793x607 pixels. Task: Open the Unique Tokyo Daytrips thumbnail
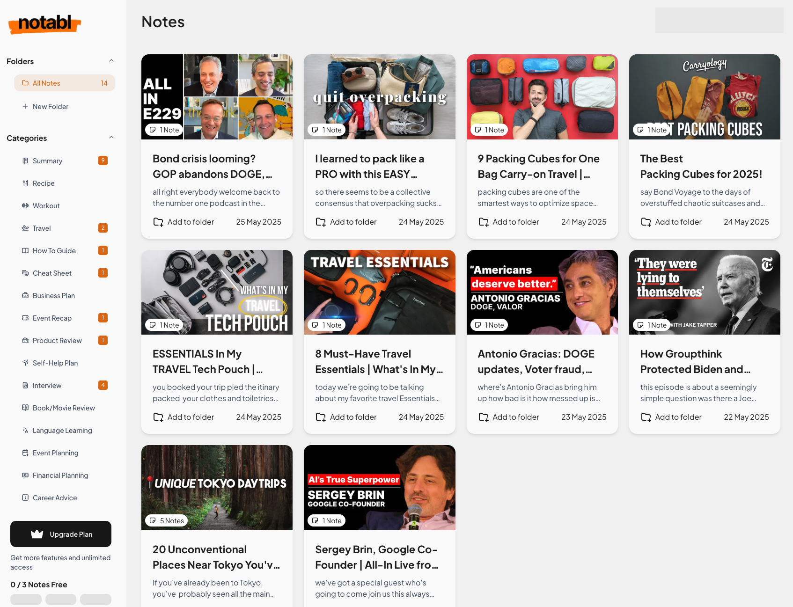[217, 488]
